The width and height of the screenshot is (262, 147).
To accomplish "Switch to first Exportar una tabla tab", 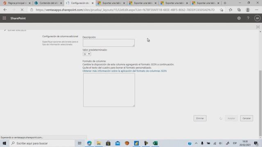I will [111, 3].
